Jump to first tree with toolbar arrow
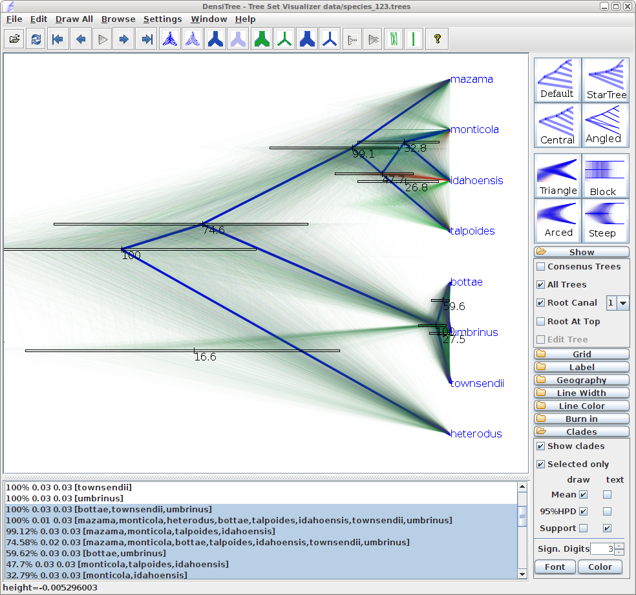The image size is (636, 595). 58,39
